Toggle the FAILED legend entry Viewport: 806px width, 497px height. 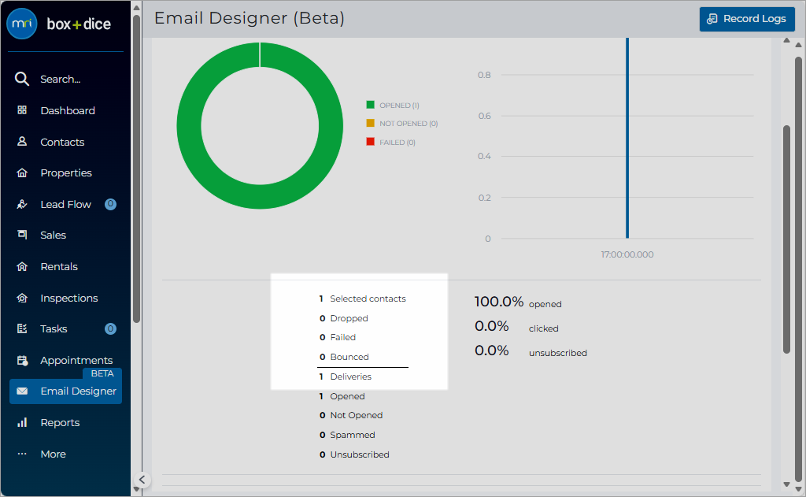[x=390, y=142]
